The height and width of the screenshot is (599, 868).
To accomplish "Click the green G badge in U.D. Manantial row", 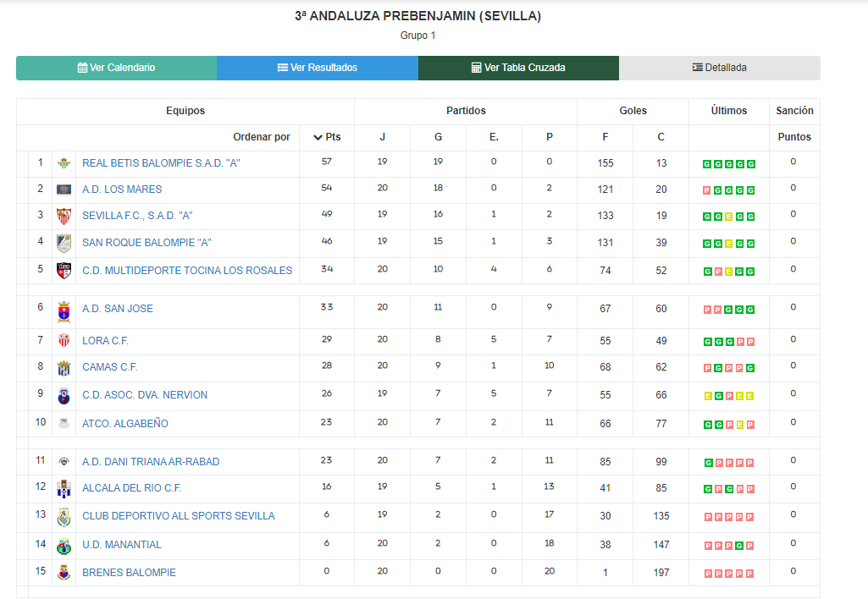I will [739, 547].
